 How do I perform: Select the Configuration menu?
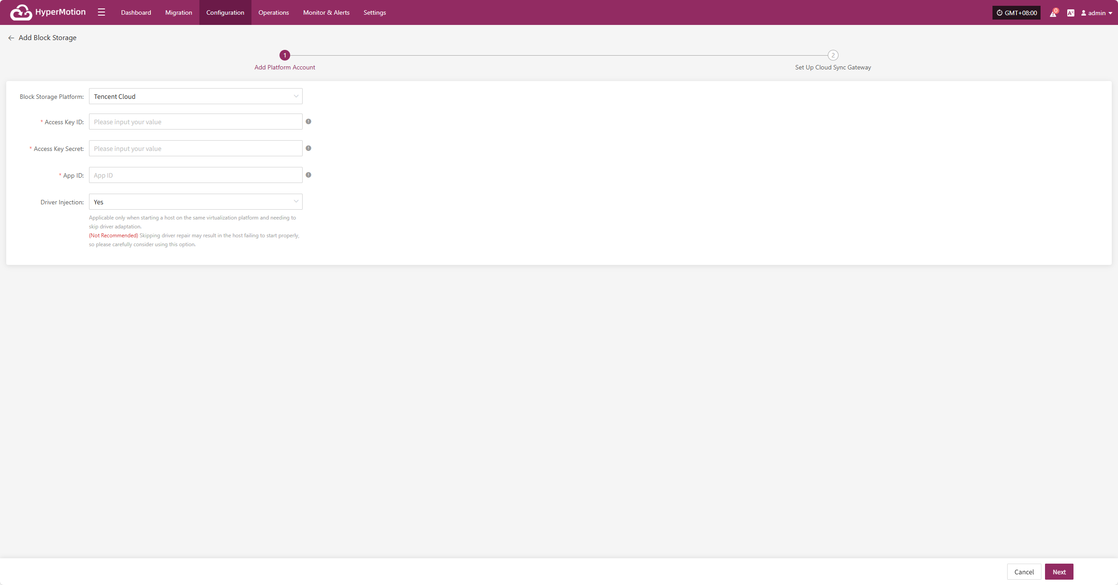click(x=225, y=12)
